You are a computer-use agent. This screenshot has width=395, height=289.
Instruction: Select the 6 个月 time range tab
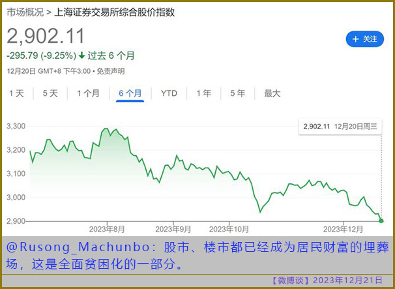(130, 93)
